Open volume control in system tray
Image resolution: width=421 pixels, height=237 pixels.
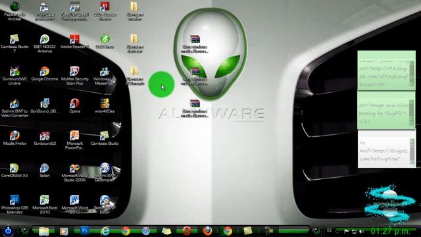pyautogui.click(x=361, y=231)
